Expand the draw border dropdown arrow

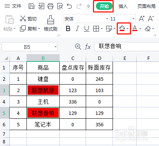coord(114,29)
